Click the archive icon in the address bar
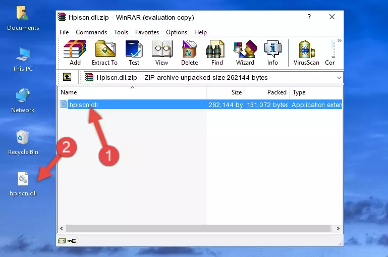This screenshot has height=257, width=388. point(89,77)
